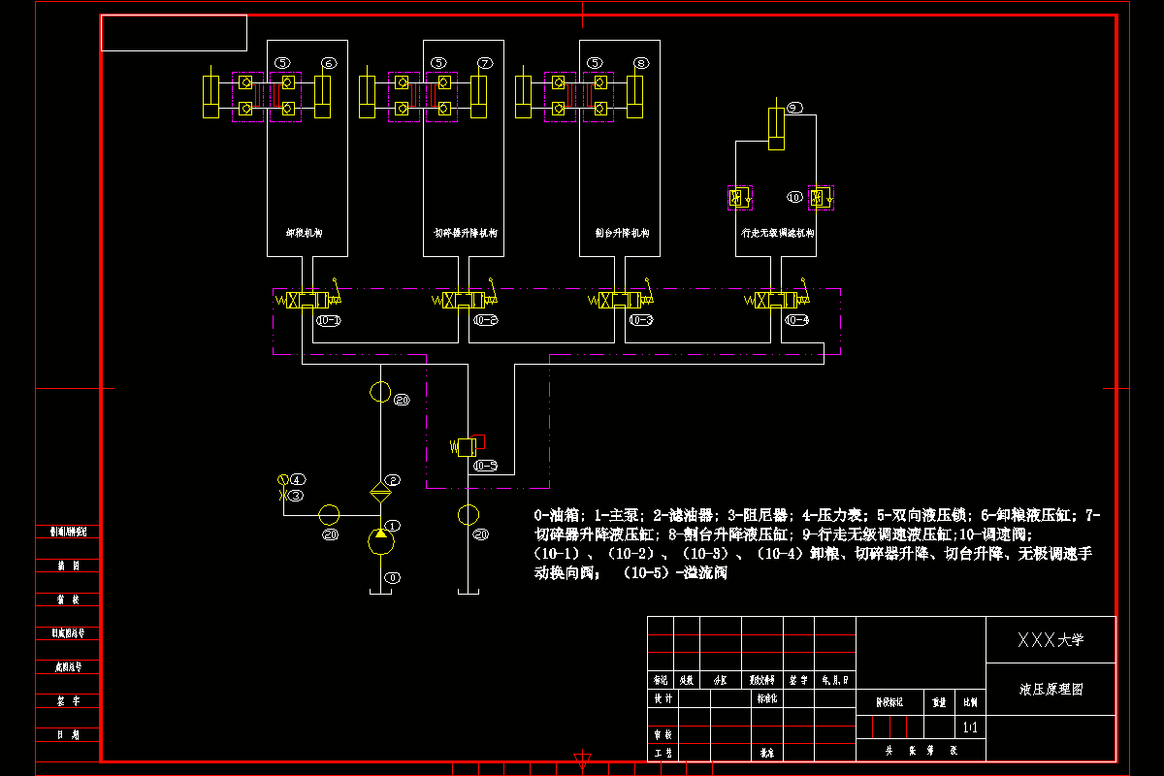Select the '行走无级调速机构' label text
1164x776 pixels.
777,234
